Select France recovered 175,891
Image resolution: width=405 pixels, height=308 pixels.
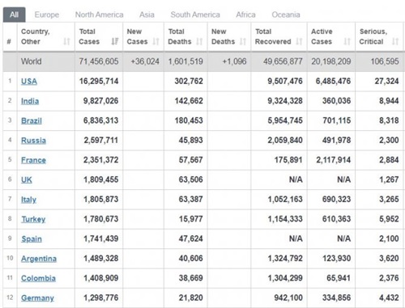[x=288, y=160]
